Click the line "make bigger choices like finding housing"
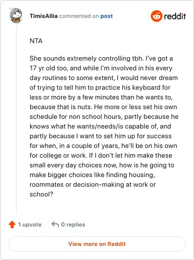 coord(92,175)
